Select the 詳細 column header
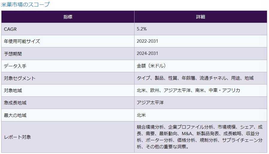 point(200,17)
